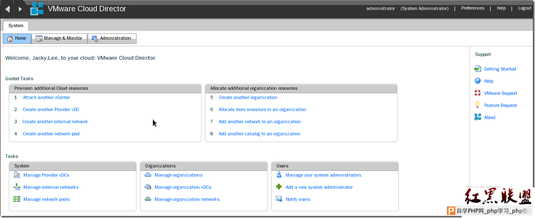Click the About icon in Support
Image resolution: width=535 pixels, height=218 pixels.
point(478,117)
